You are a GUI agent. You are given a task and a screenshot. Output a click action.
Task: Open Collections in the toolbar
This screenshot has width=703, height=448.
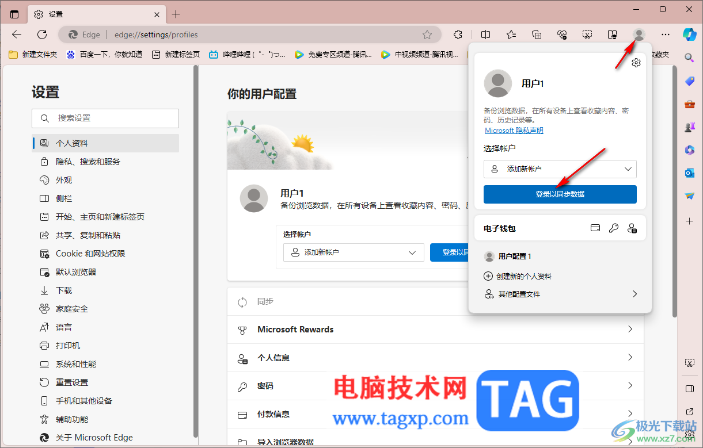click(x=537, y=35)
